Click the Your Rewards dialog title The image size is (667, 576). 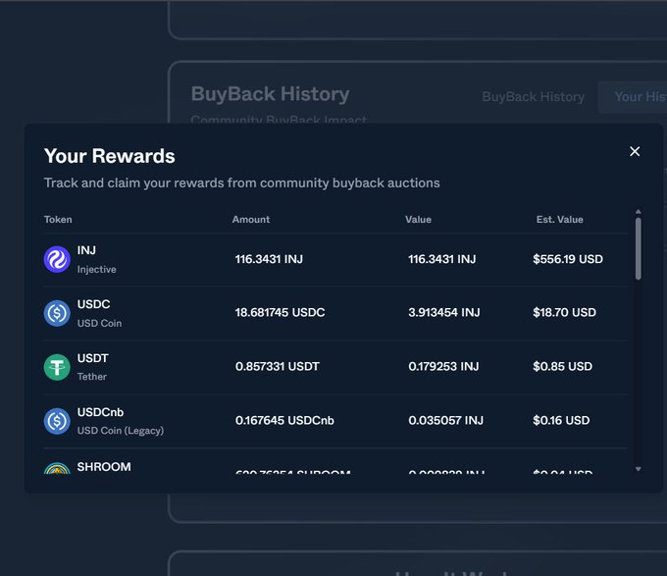109,156
